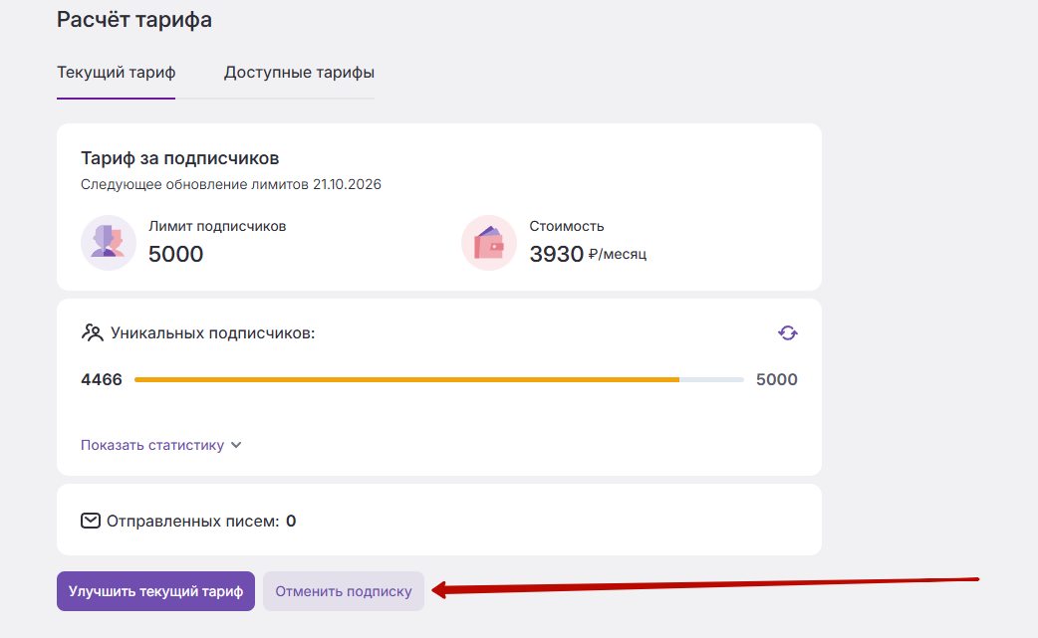This screenshot has height=638, width=1038.
Task: Expand the chevron next to Показать статистику
Action: (x=236, y=445)
